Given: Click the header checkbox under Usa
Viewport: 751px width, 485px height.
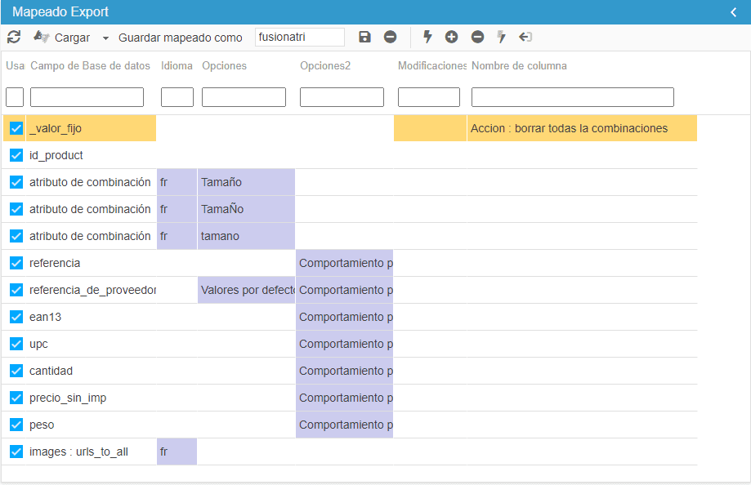Looking at the screenshot, I should (15, 97).
